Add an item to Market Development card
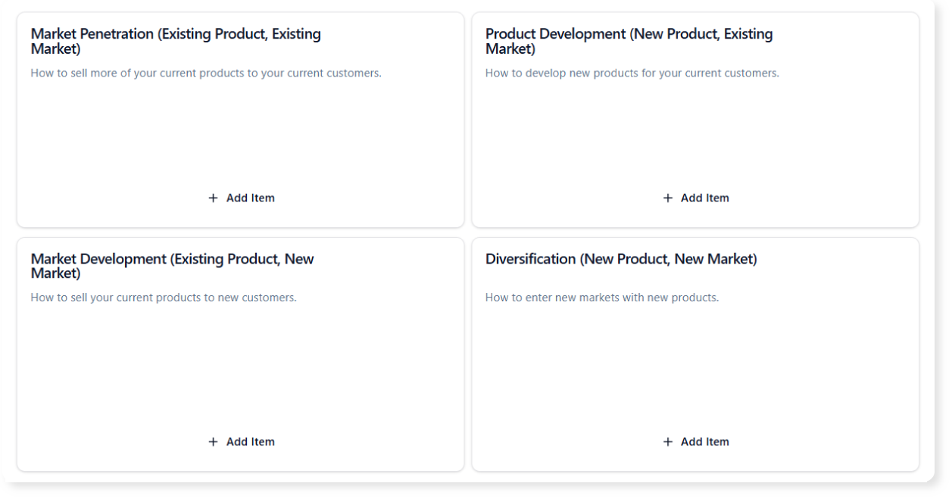 coord(241,442)
